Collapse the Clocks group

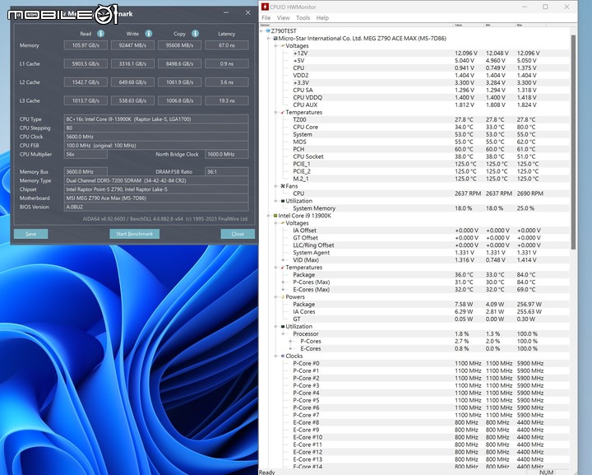276,356
